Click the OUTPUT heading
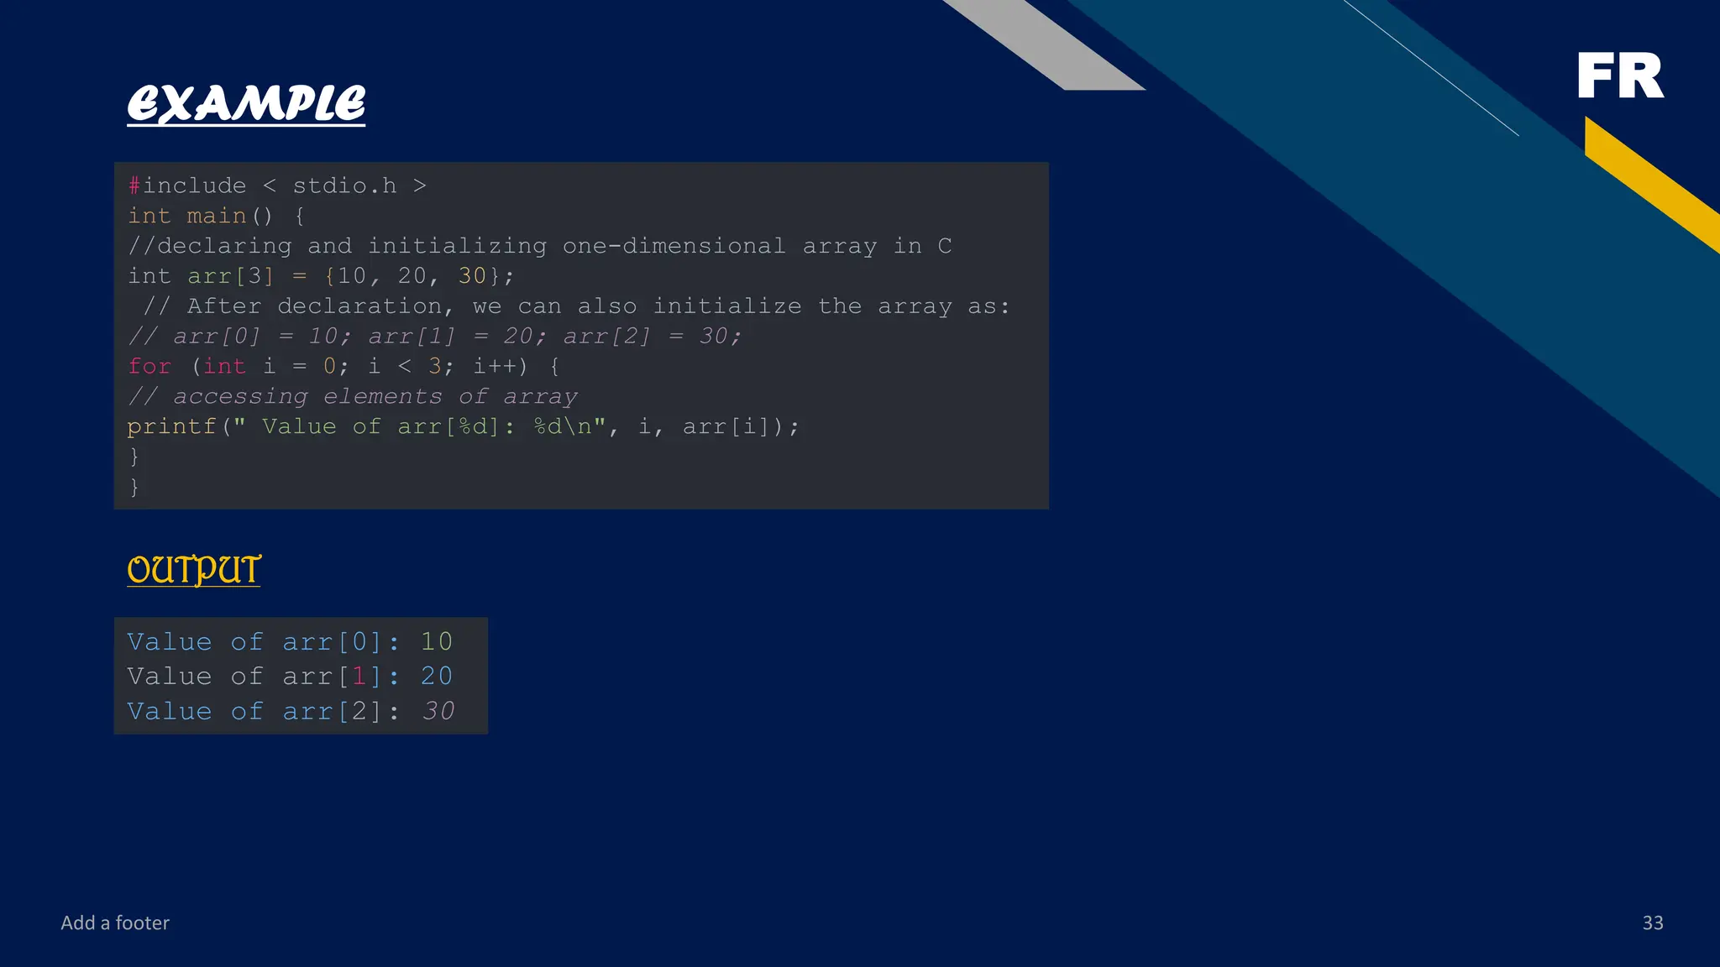The image size is (1720, 967). coord(193,569)
